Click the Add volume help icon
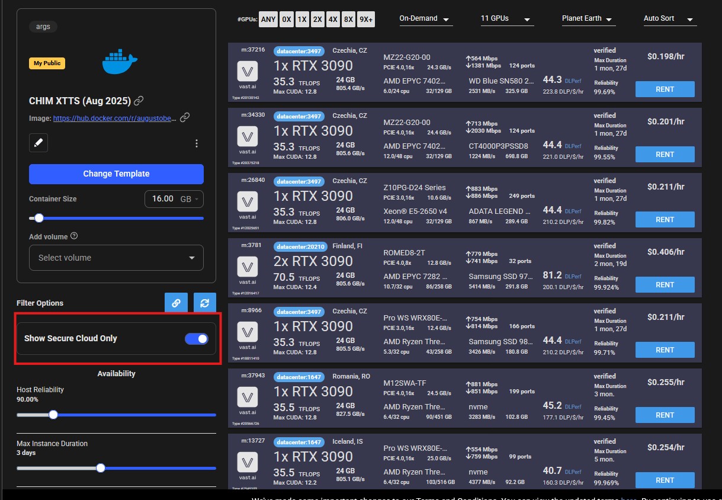Viewport: 722px width, 500px height. point(74,236)
